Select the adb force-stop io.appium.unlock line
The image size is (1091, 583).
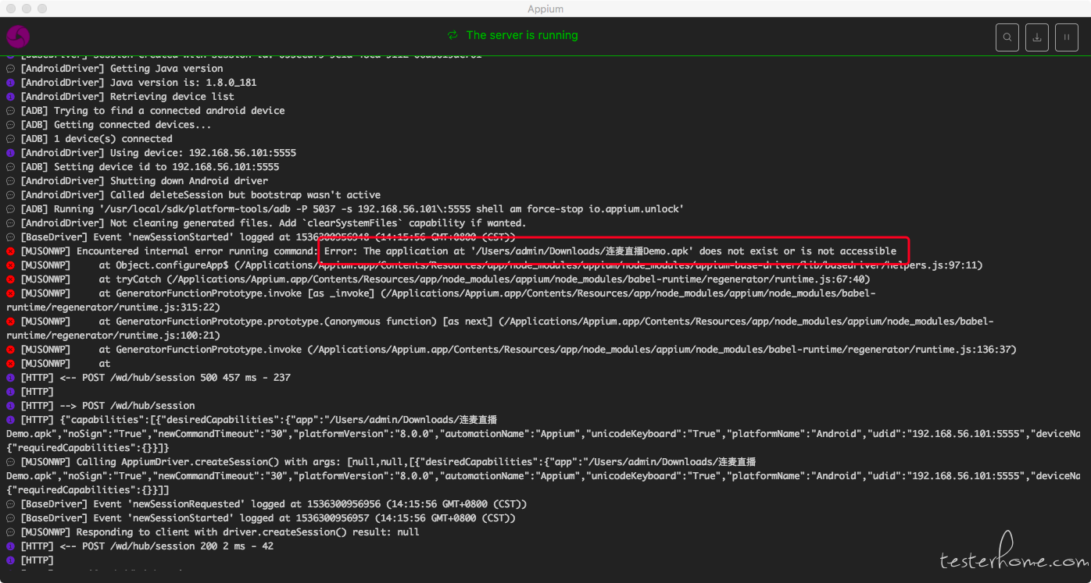click(352, 208)
